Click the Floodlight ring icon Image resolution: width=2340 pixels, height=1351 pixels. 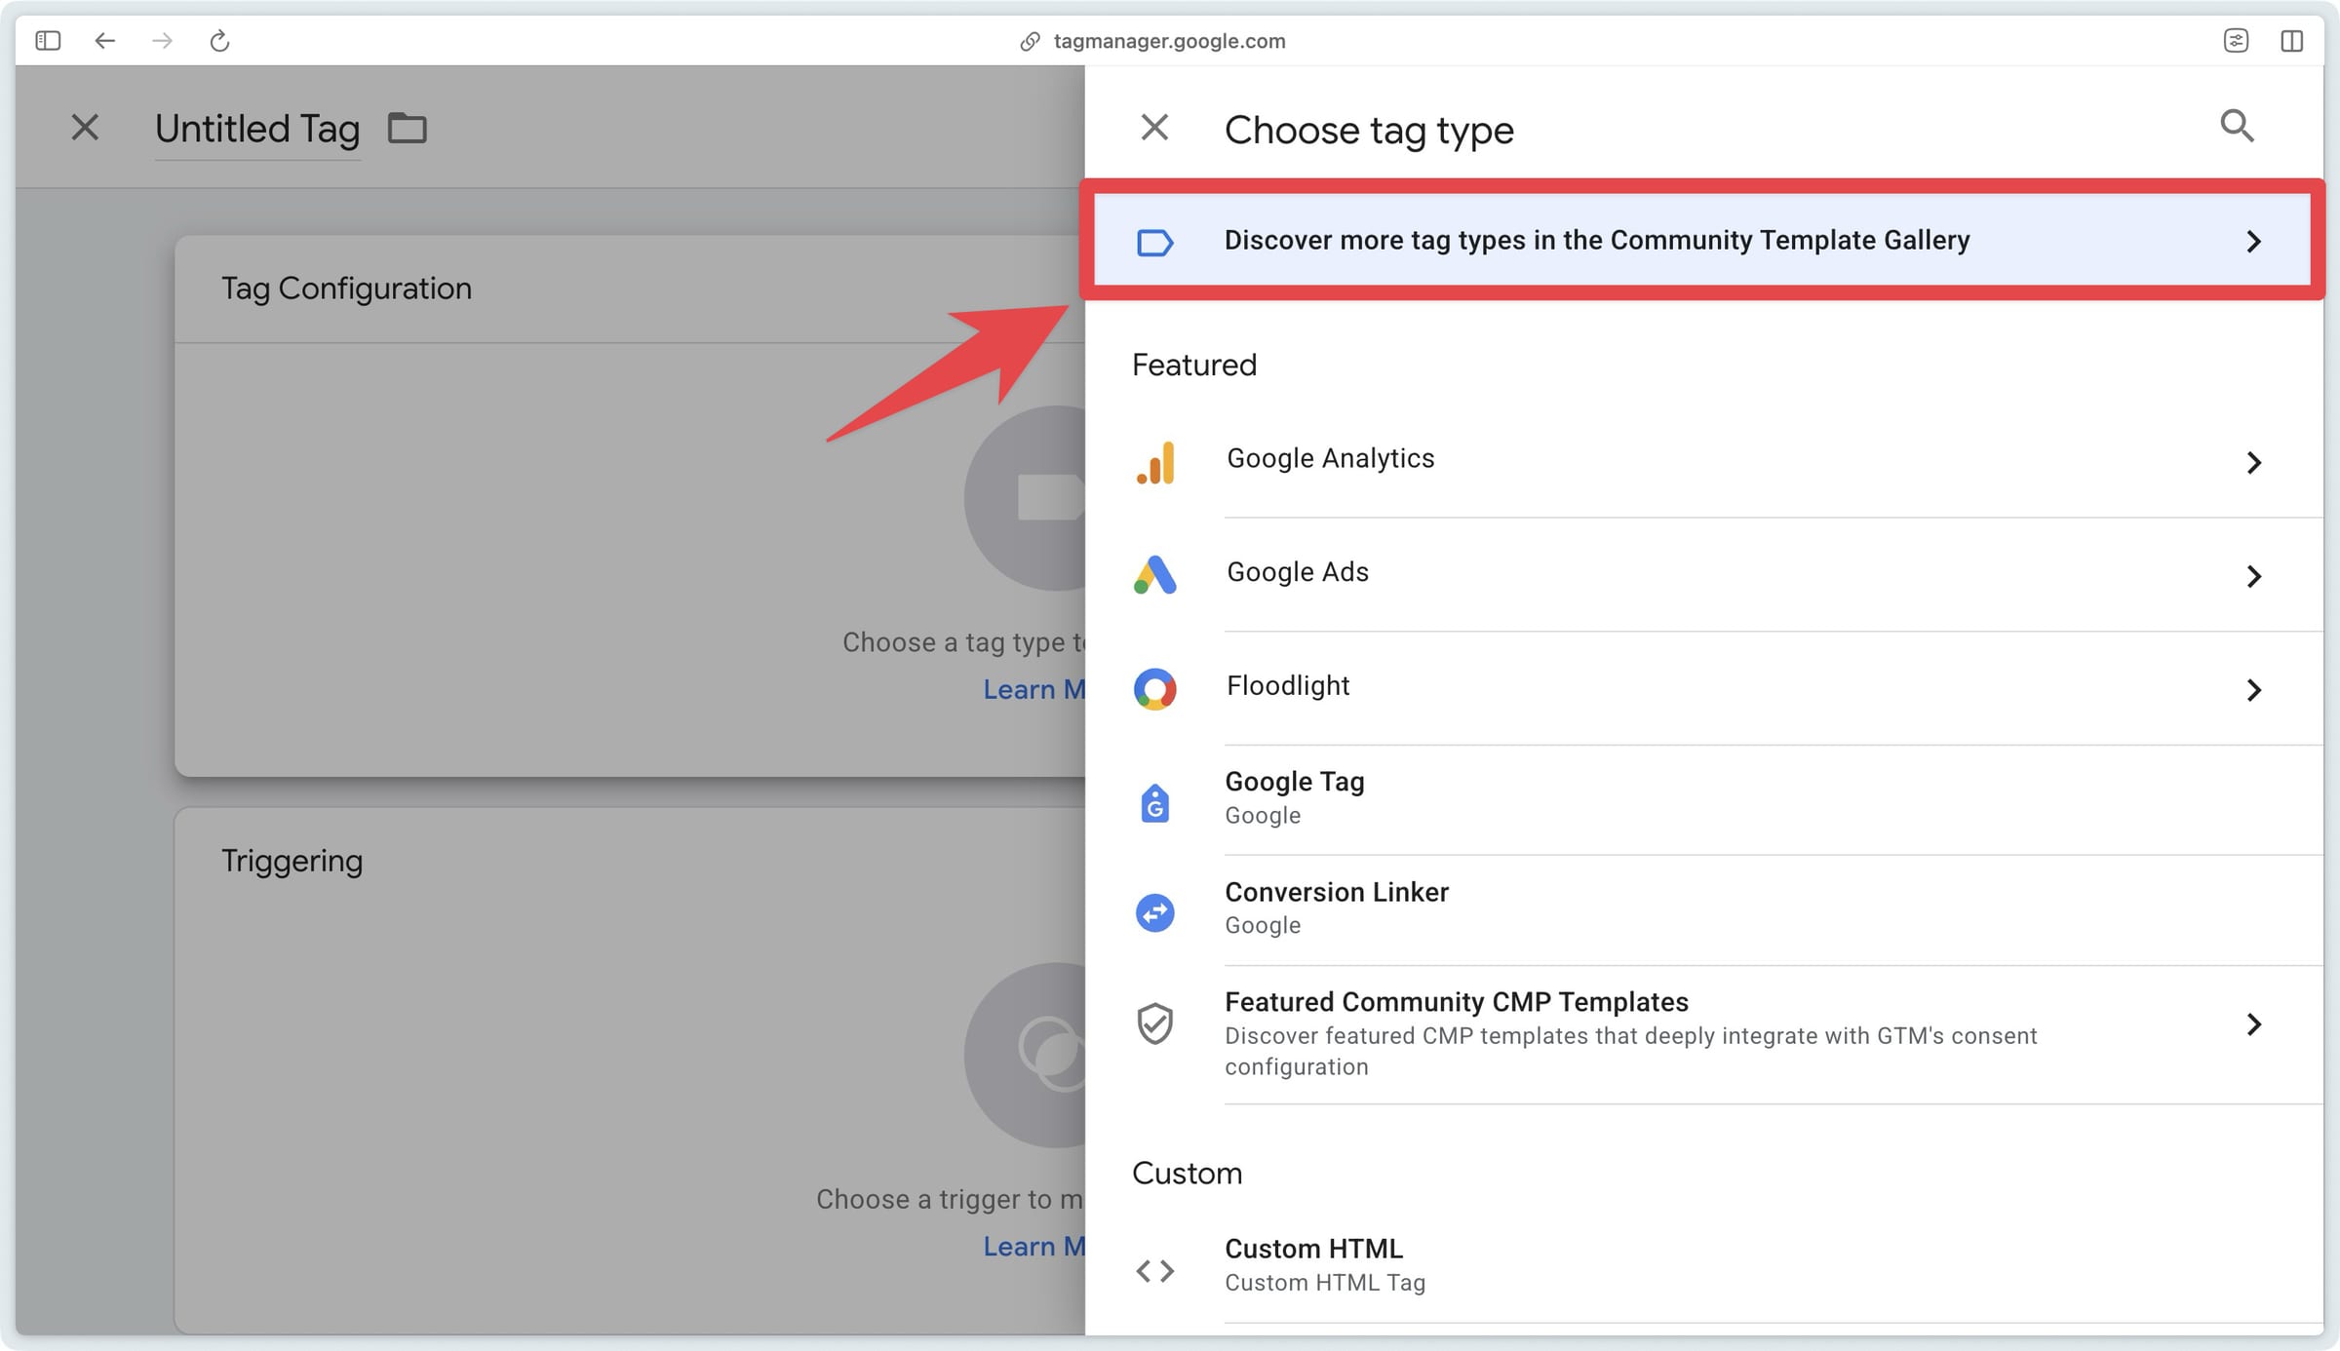1155,689
